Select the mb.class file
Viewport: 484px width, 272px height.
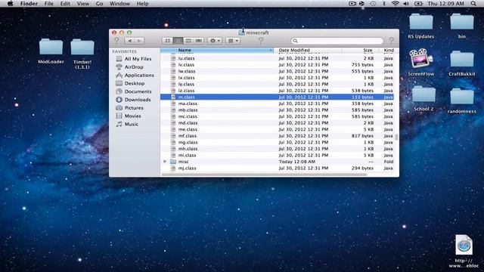277,110
